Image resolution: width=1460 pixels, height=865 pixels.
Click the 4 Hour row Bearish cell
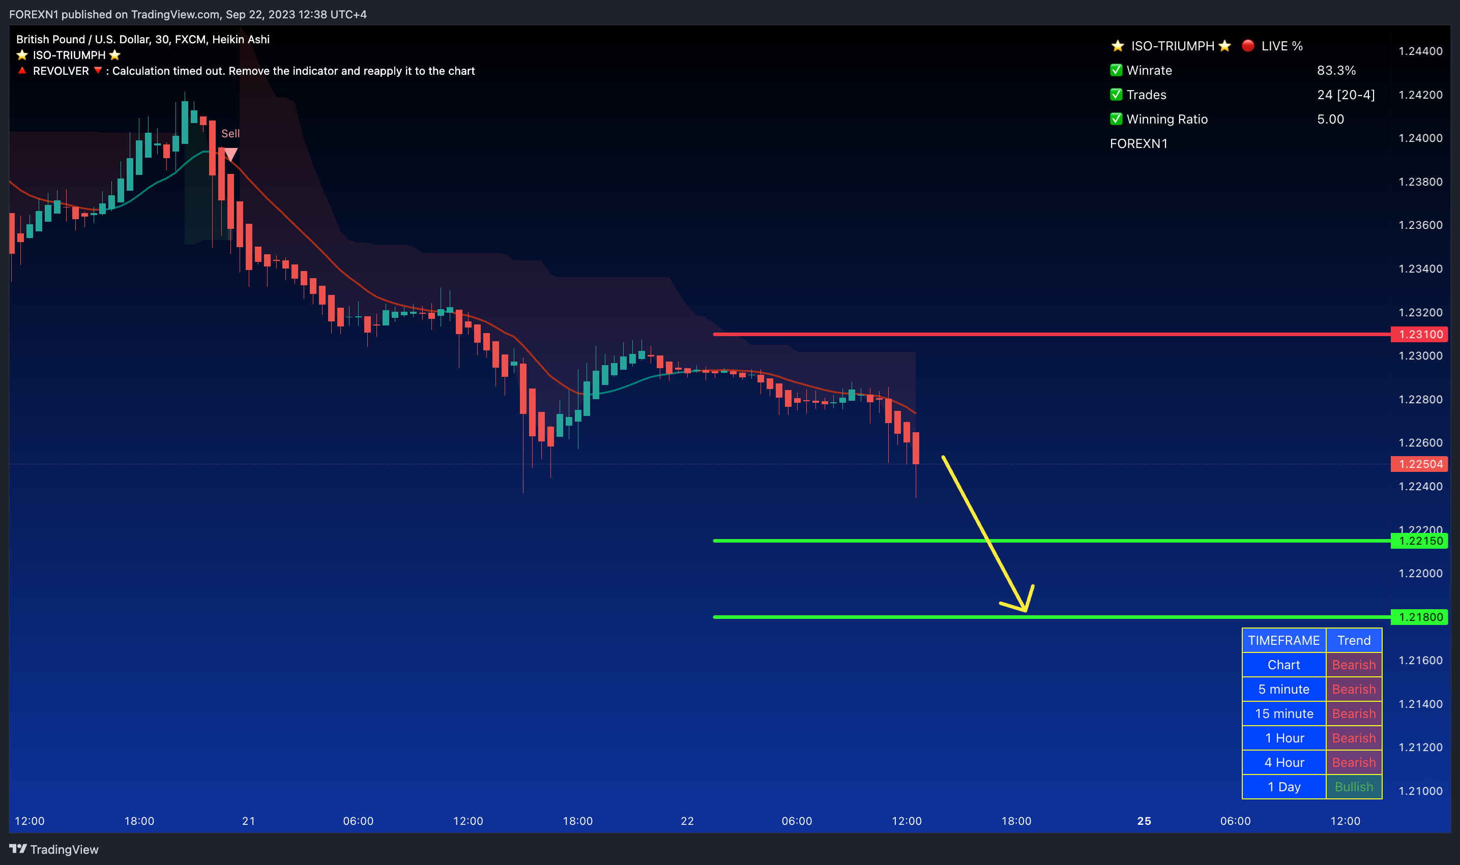click(x=1354, y=763)
